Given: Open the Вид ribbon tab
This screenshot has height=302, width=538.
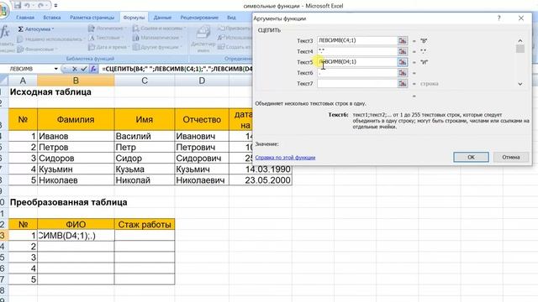Looking at the screenshot, I should point(231,18).
